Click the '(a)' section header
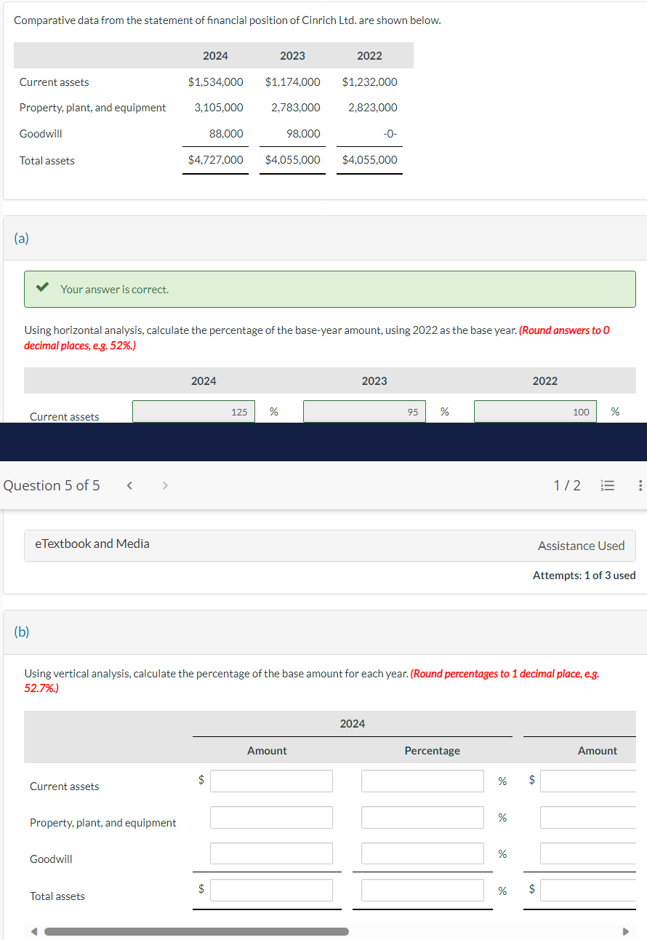Screen dimensions: 647x940 (22, 238)
